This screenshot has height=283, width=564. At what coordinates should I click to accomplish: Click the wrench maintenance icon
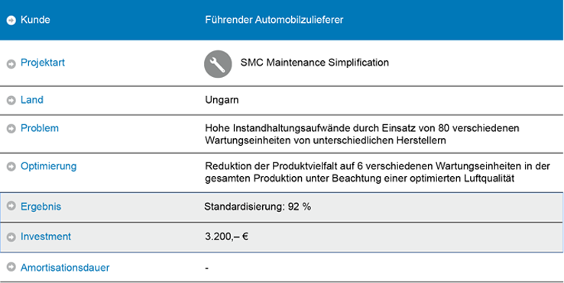(218, 64)
